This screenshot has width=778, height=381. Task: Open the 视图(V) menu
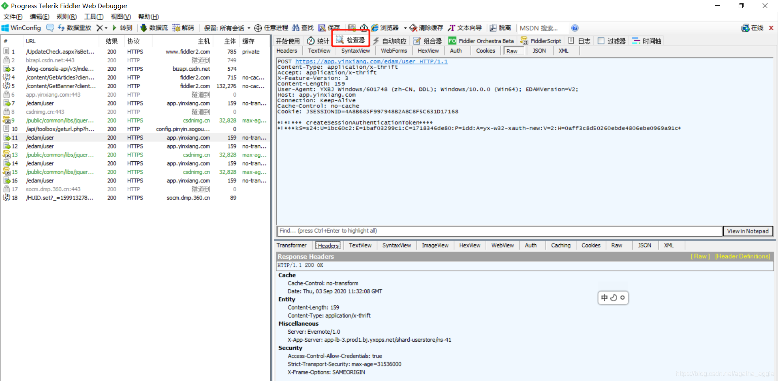pyautogui.click(x=121, y=17)
